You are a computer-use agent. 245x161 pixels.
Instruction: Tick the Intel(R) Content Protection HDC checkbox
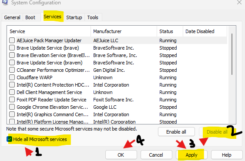pos(12,85)
